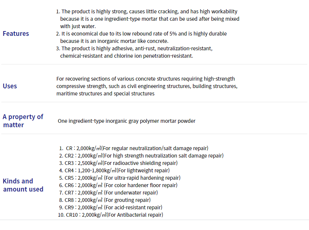Click the 'A property of matter' heading
The height and width of the screenshot is (230, 309).
tap(23, 121)
